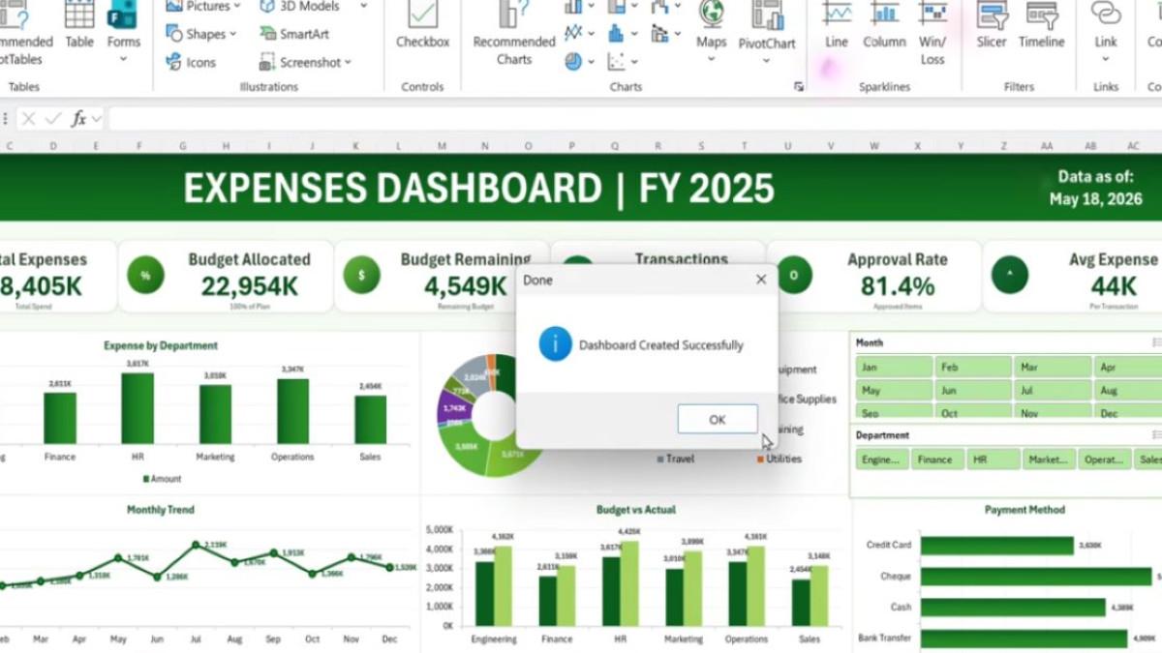The width and height of the screenshot is (1162, 653).
Task: Toggle Finance in the Department slicer
Action: click(937, 460)
